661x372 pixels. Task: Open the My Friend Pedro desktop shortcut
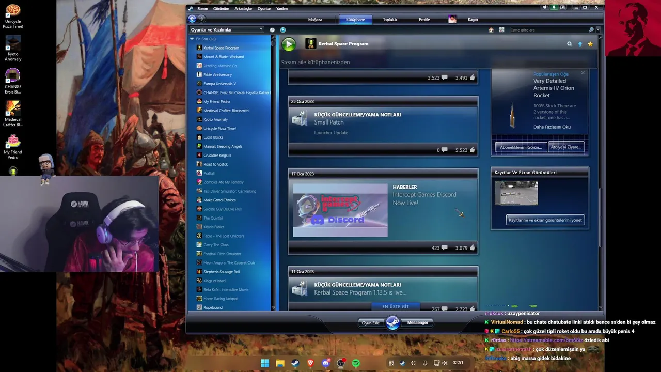(x=13, y=147)
